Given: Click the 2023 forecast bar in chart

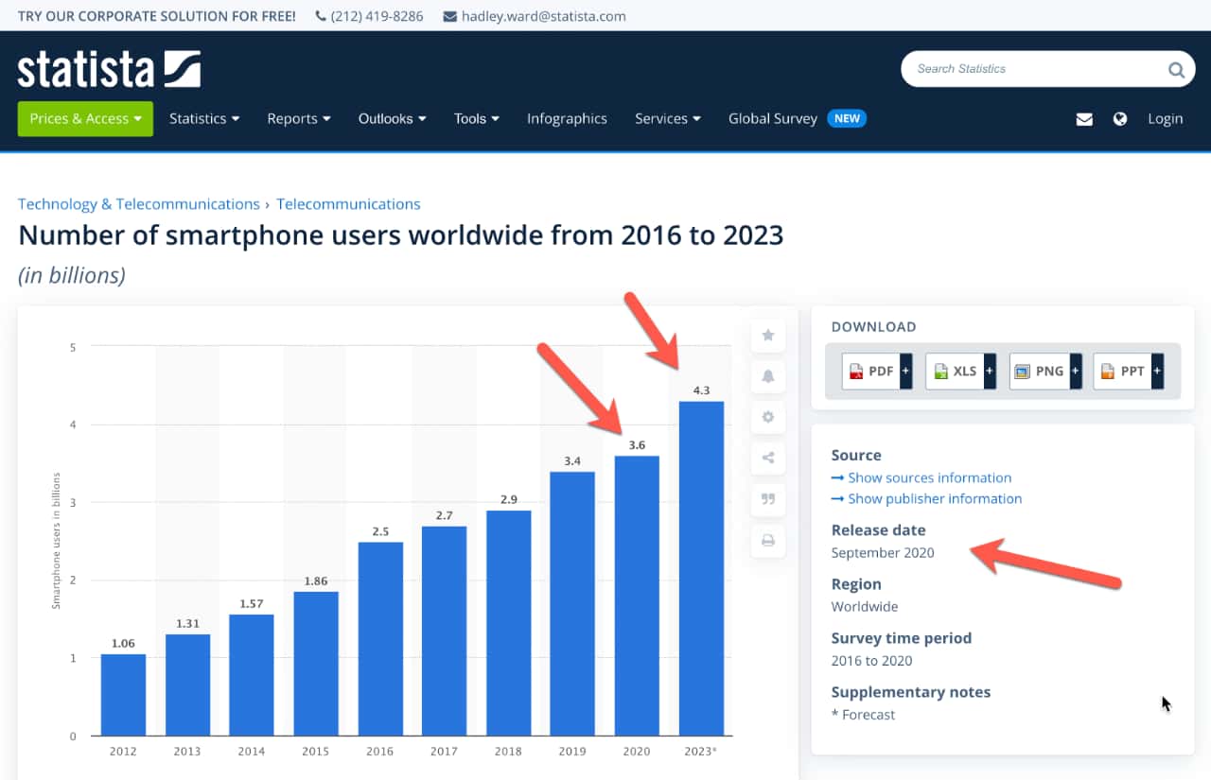Looking at the screenshot, I should click(x=701, y=567).
